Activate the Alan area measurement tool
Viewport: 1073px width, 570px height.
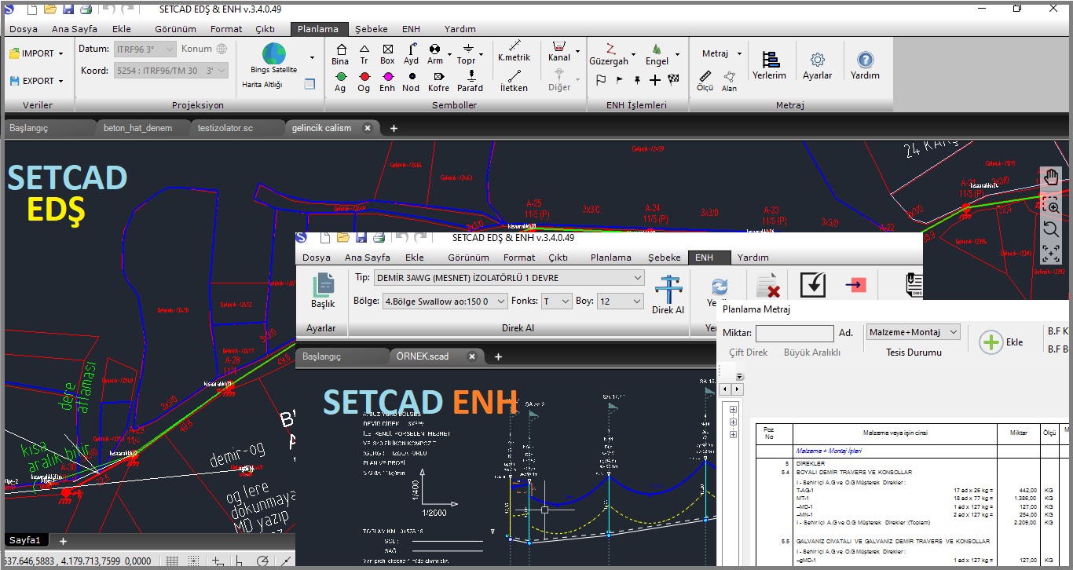pos(730,81)
